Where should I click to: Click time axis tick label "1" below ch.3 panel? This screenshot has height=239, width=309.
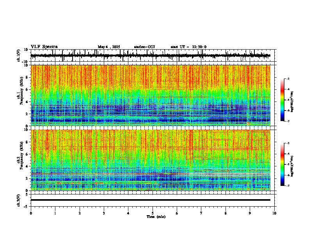pyautogui.click(x=55, y=213)
